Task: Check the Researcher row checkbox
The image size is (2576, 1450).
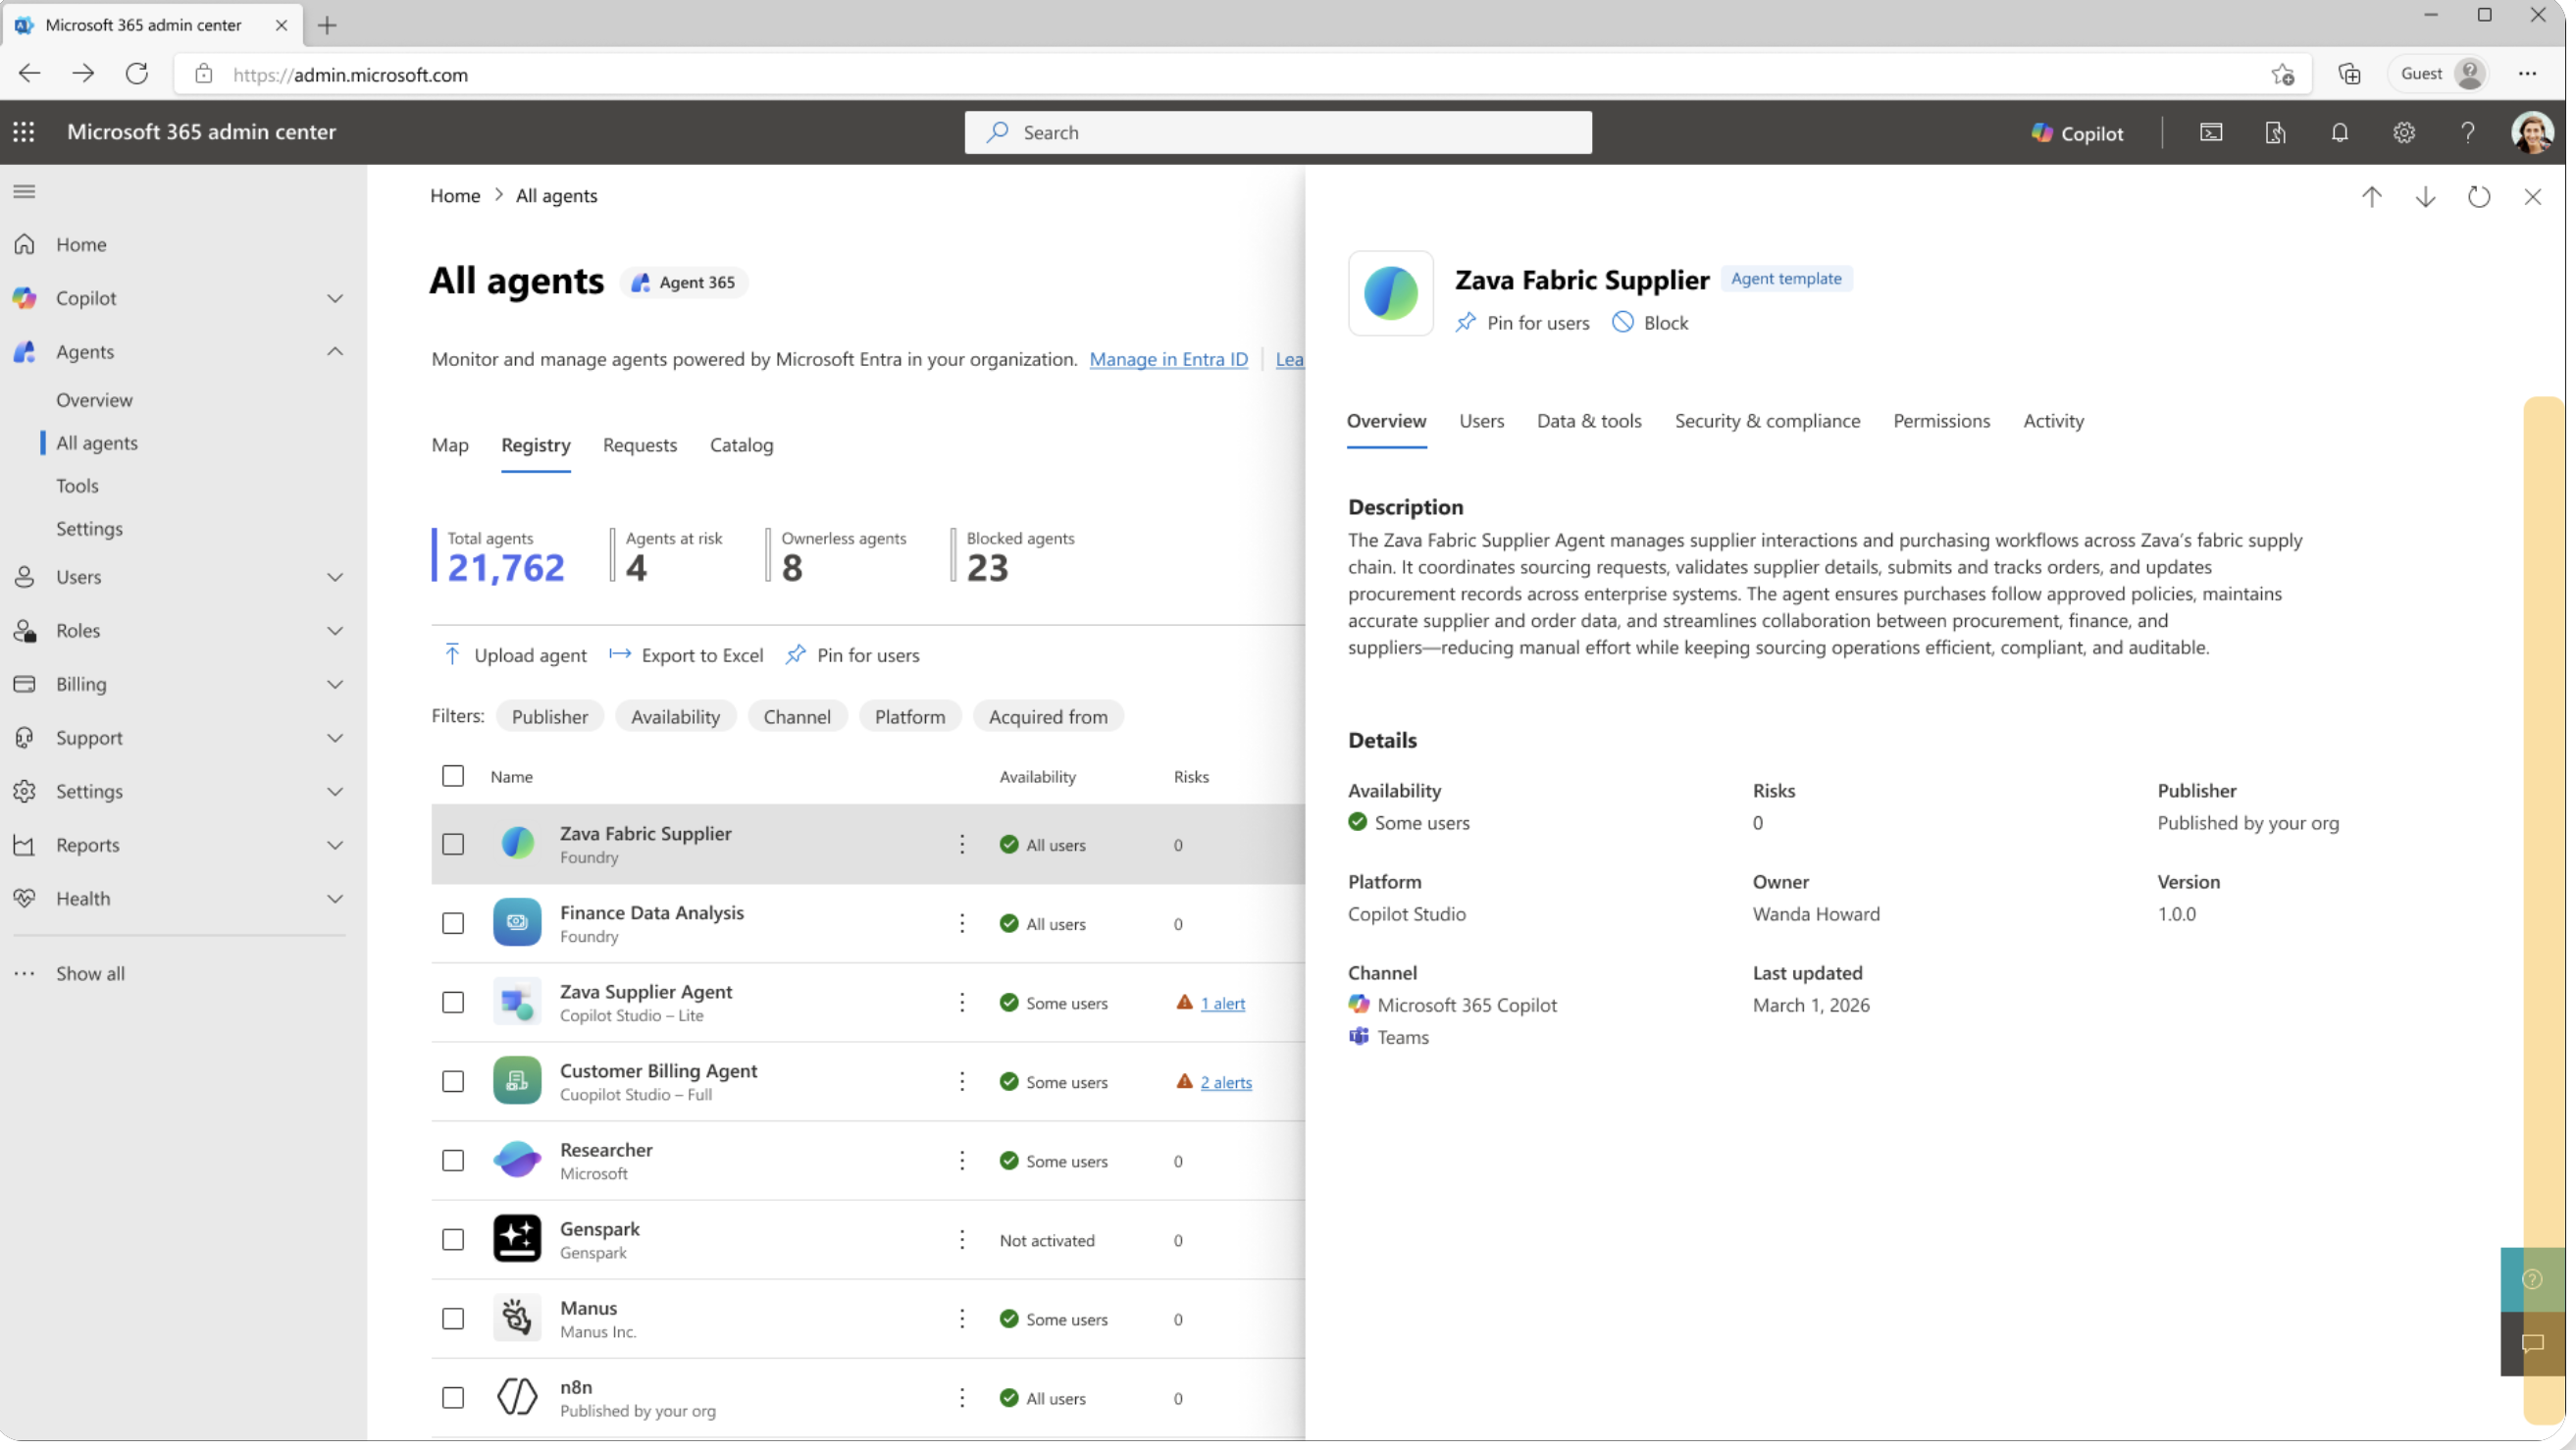Action: (453, 1160)
